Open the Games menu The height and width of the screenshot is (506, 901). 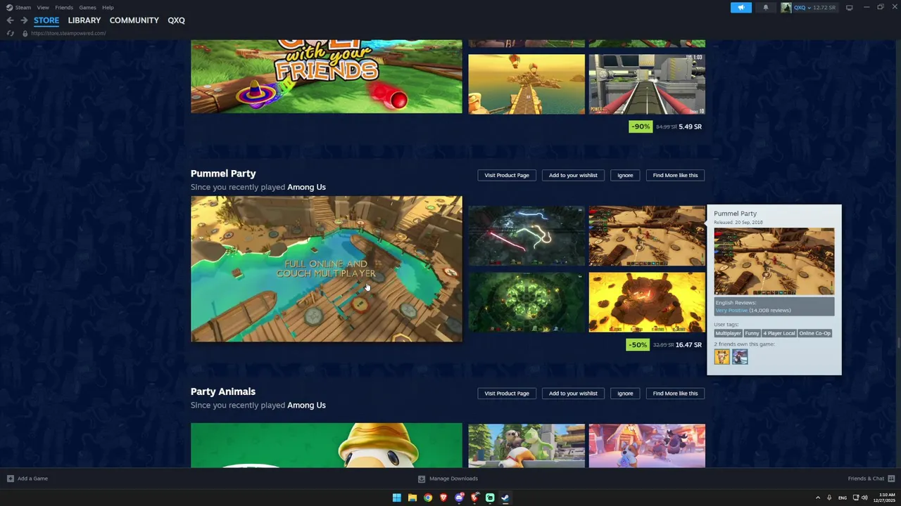pos(87,7)
